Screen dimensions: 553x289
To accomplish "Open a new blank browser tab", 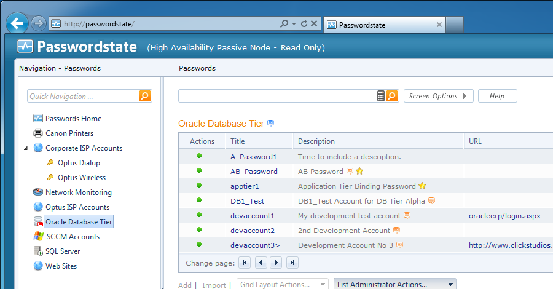I will (x=455, y=25).
